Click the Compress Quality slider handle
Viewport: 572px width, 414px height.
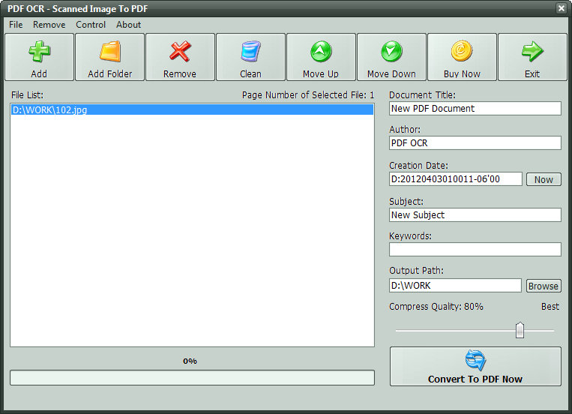point(520,330)
